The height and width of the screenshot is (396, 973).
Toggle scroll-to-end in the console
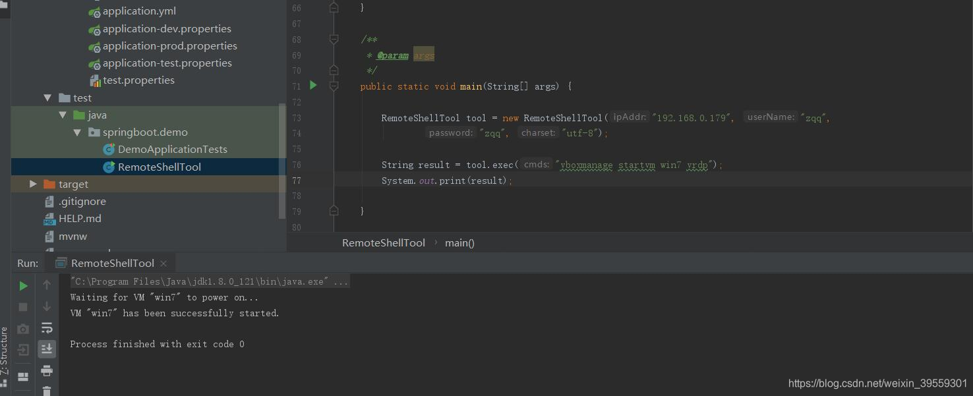(x=46, y=349)
